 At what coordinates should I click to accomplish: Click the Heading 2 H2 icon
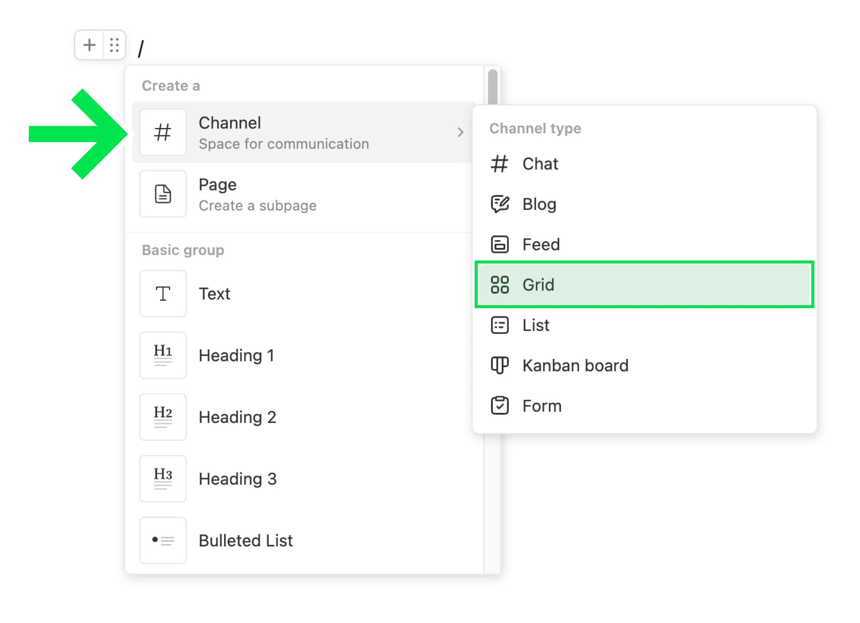click(x=163, y=417)
